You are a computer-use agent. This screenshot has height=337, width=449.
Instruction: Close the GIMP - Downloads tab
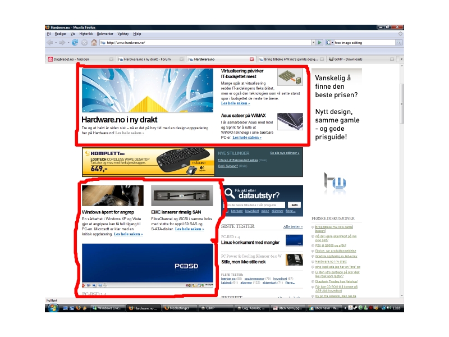coord(392,60)
